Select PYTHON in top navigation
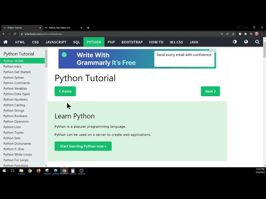Screen dimensions: 266x199 94,42
